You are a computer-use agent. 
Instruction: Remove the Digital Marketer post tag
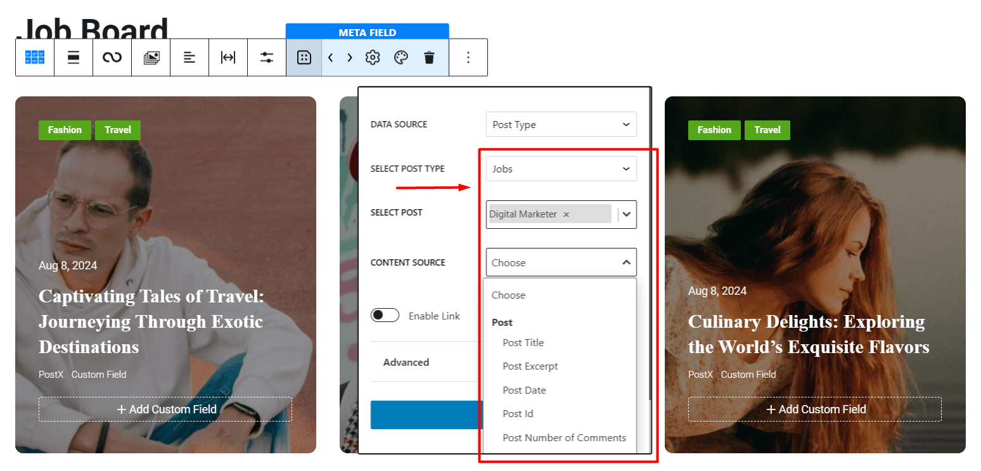tap(566, 214)
